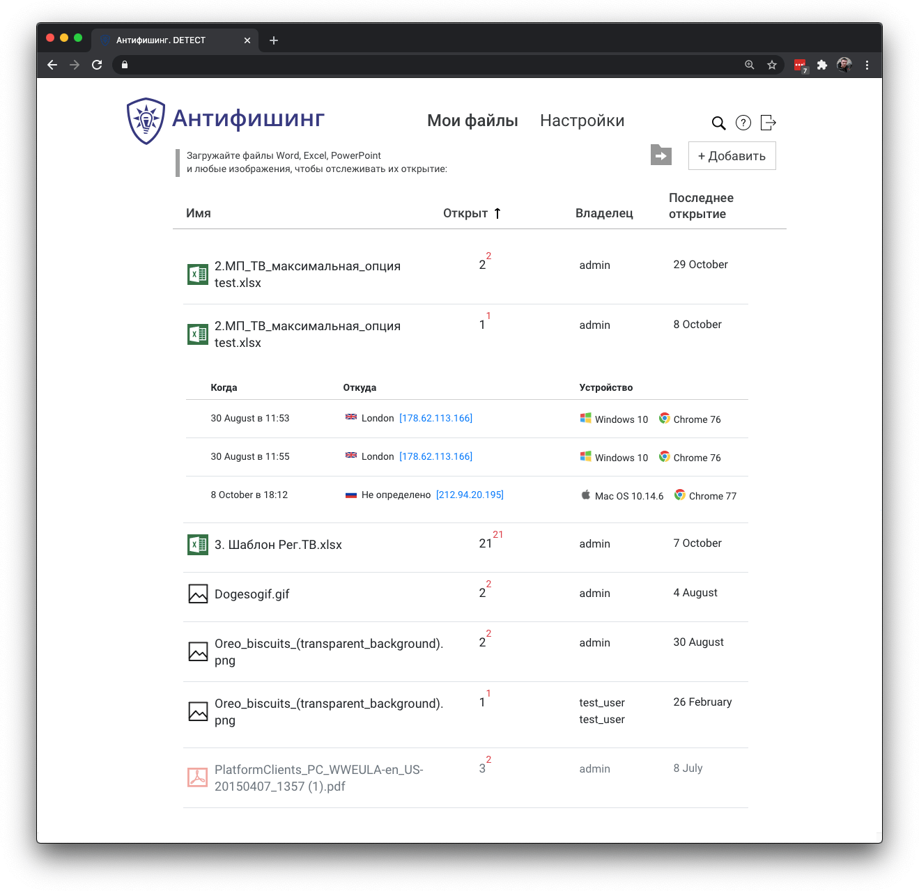Bookmark page with star icon
The width and height of the screenshot is (919, 891).
(772, 65)
